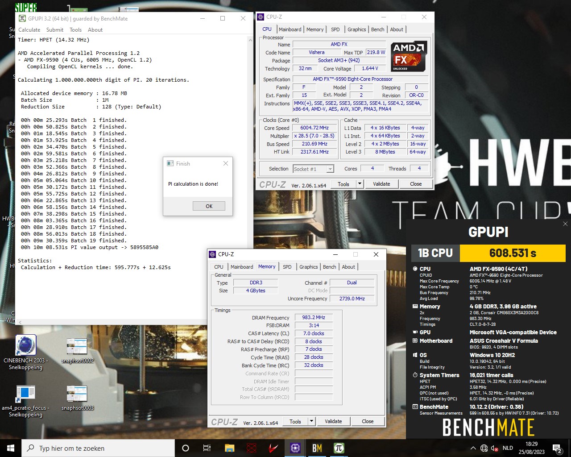Open the clock and date flyout
Screen dimensions: 571x457
[x=532, y=448]
